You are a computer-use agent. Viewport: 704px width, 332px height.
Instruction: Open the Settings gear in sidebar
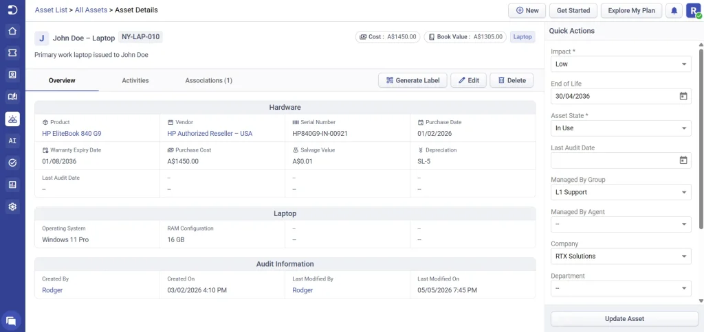point(12,206)
